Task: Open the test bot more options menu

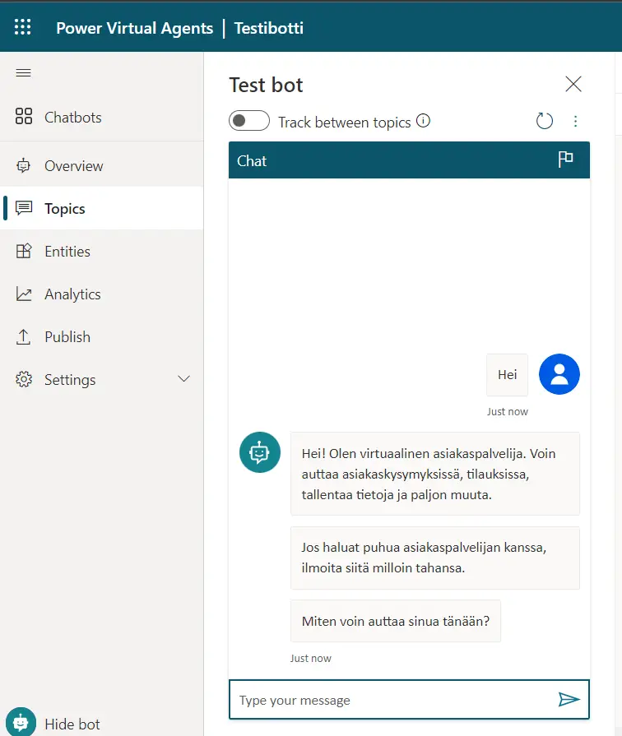Action: [x=575, y=122]
